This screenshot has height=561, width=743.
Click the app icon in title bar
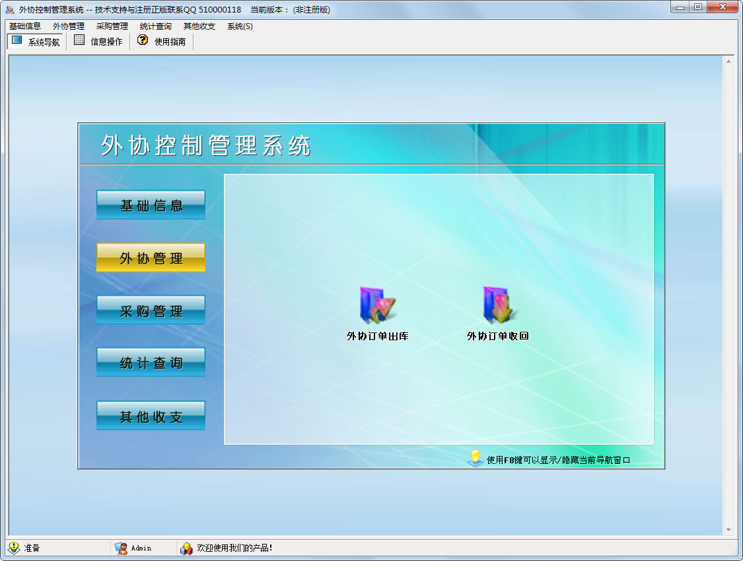[9, 9]
